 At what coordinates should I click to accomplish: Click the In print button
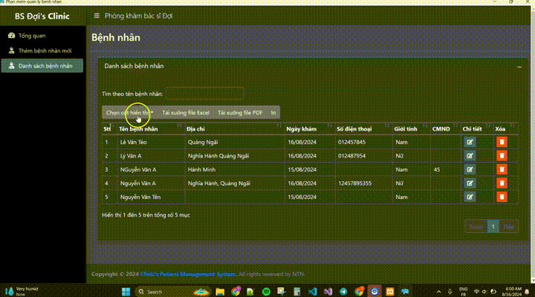click(273, 113)
